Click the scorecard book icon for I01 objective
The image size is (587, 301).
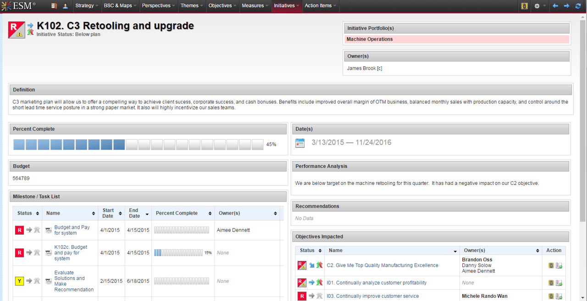(559, 283)
